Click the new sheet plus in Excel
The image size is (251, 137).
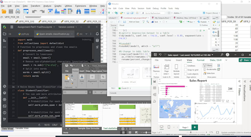point(123,129)
